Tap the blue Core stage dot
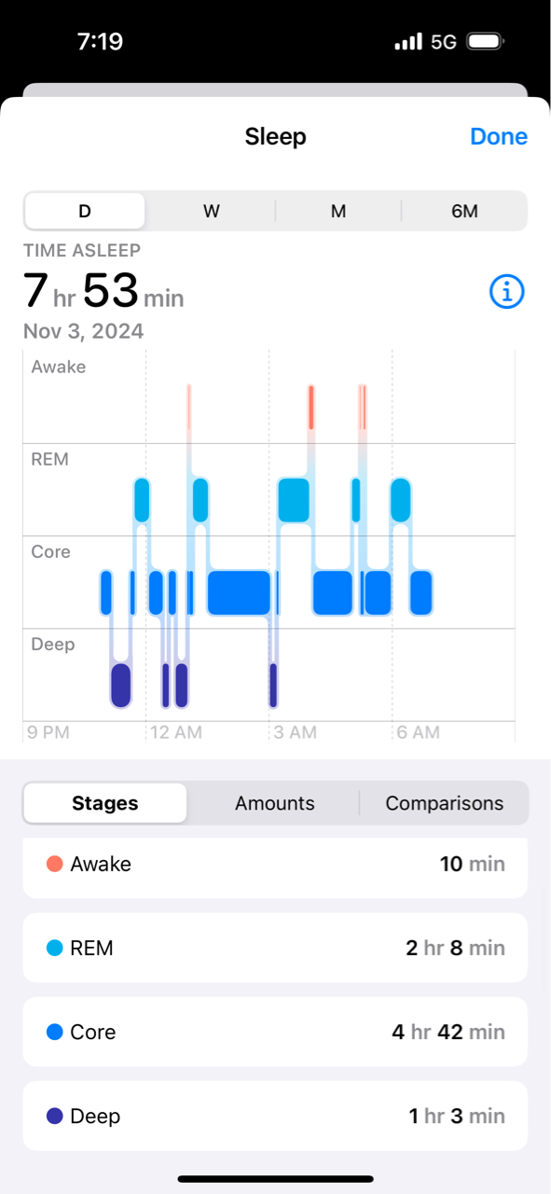 [54, 1032]
